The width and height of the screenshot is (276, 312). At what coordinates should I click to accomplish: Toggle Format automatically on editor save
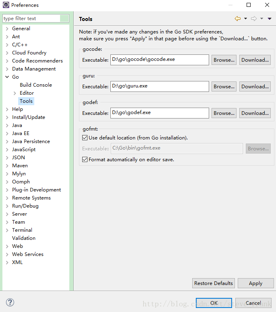point(85,159)
